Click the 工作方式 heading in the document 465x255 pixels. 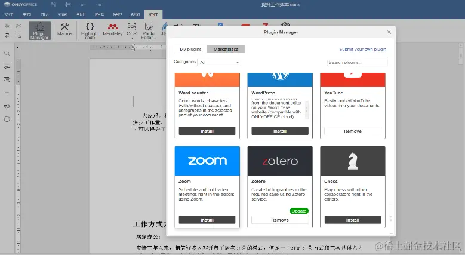150,224
